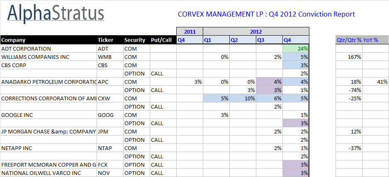
Task: Select the Corvex Management conviction report title
Action: point(266,14)
